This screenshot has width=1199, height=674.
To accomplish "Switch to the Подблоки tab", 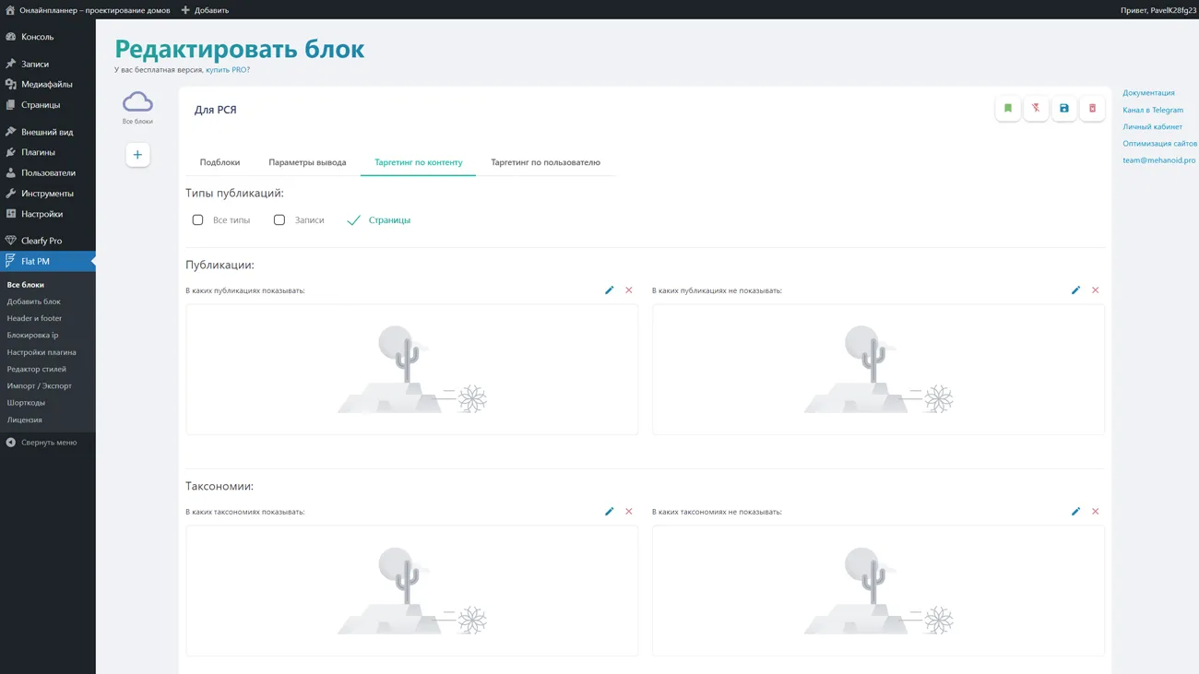I will 220,162.
